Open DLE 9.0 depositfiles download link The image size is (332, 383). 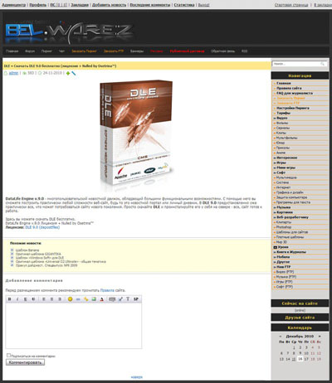(x=42, y=227)
